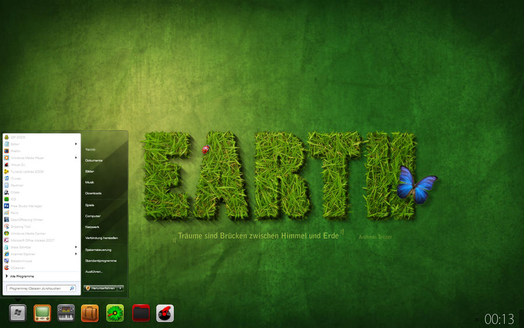Click the 00:13 clock
This screenshot has width=524, height=328.
pos(500,319)
